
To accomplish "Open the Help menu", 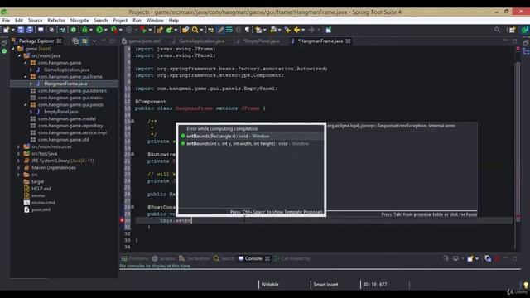I will click(x=174, y=21).
